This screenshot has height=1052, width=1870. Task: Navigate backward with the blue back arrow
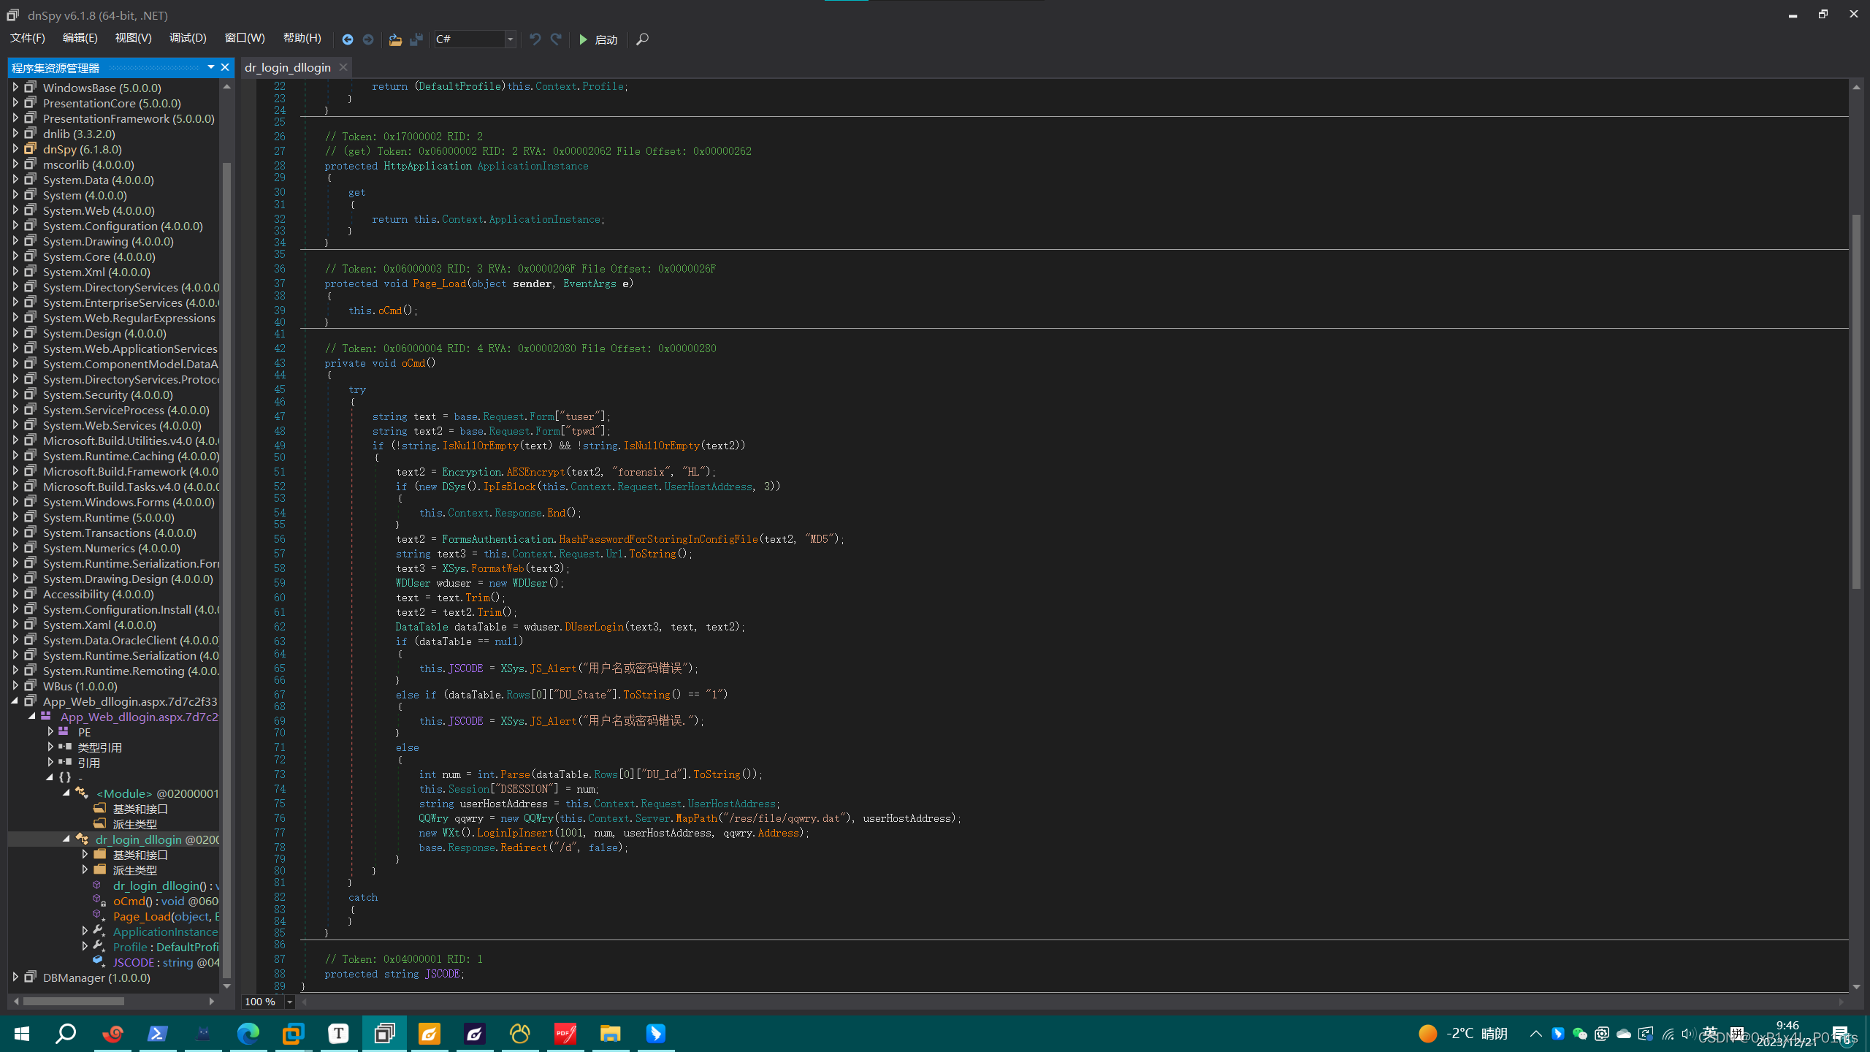pos(348,39)
